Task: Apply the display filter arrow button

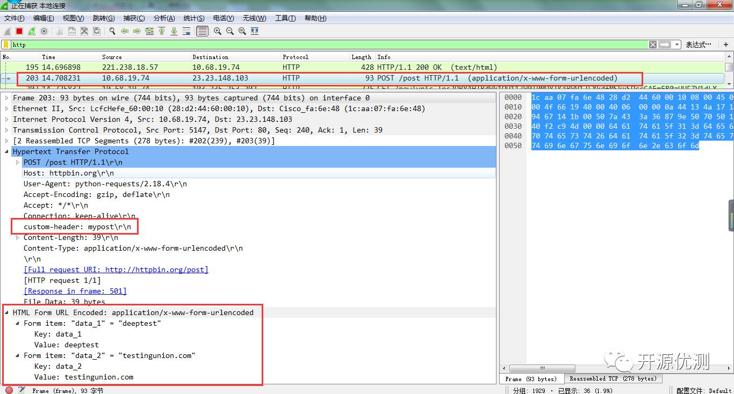Action: (665, 45)
